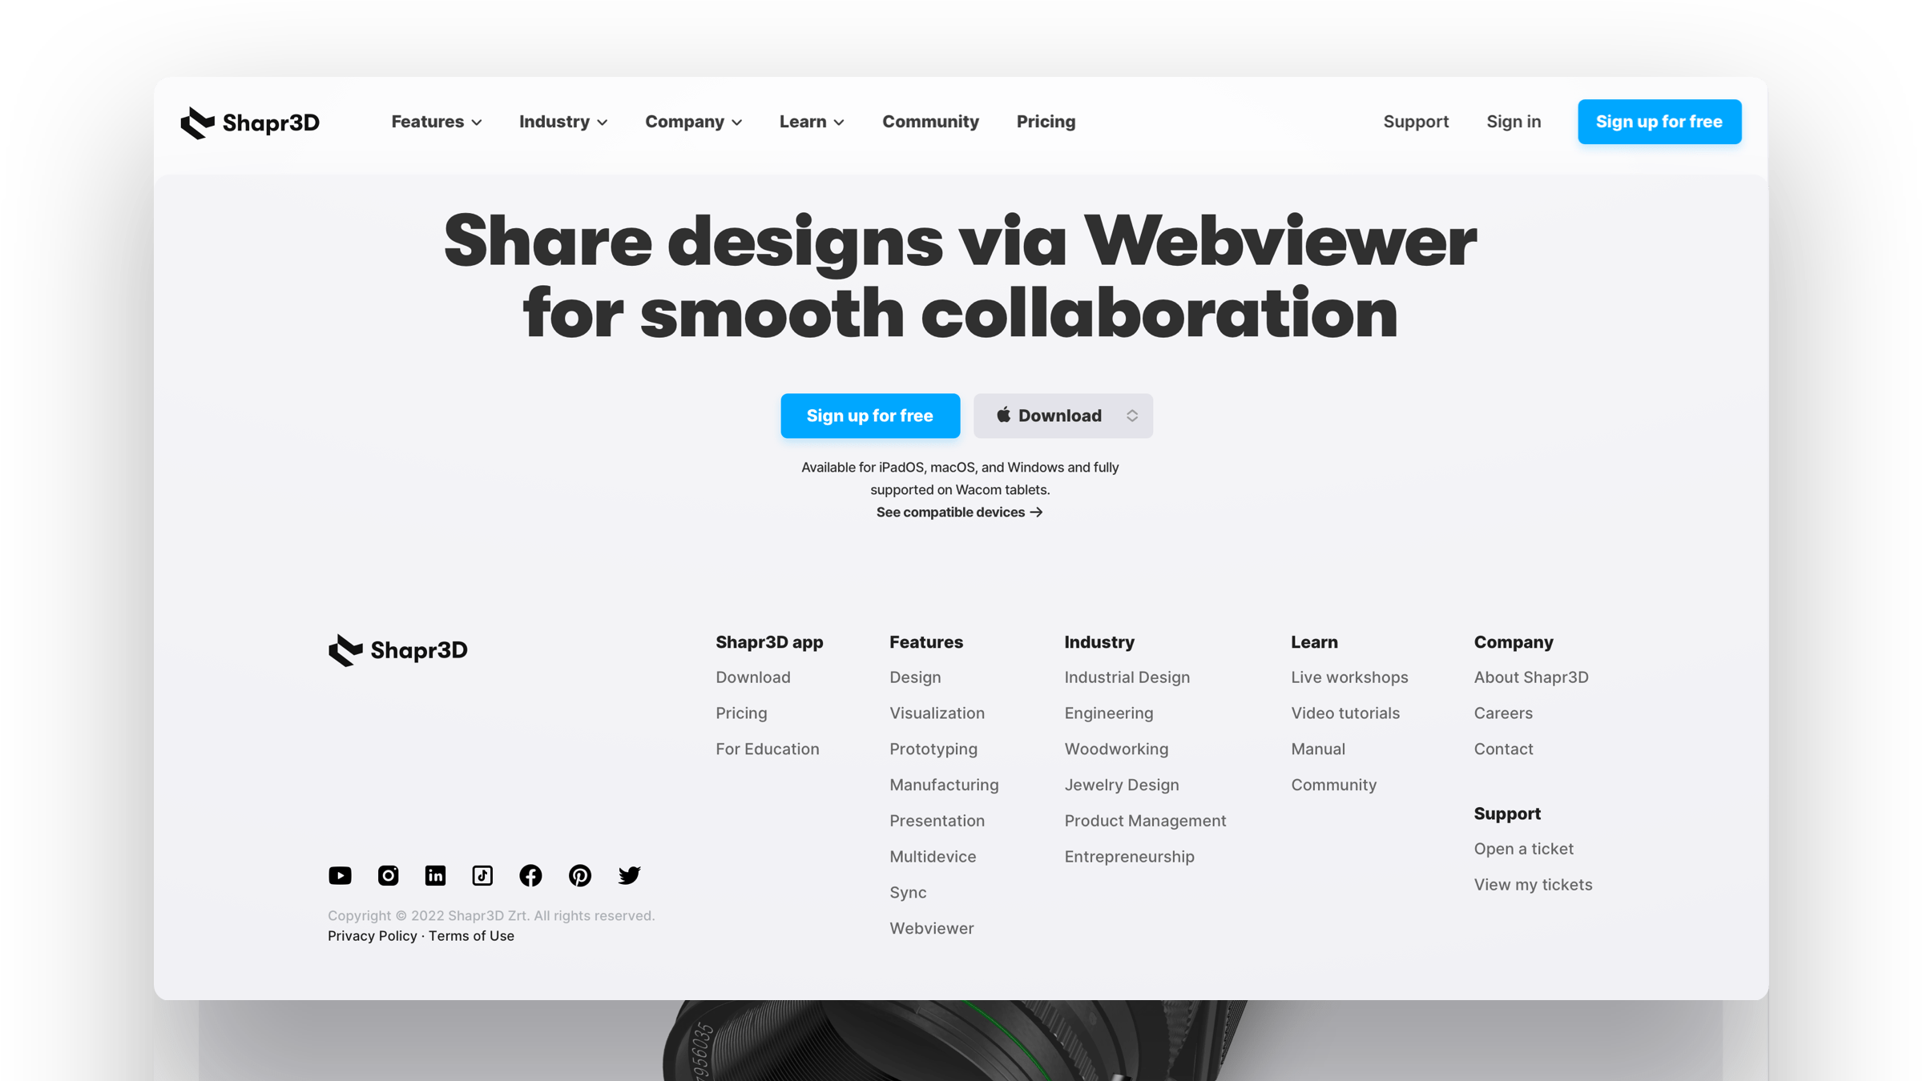Open Shapr3D TikTok profile
Image resolution: width=1923 pixels, height=1081 pixels.
coord(483,875)
